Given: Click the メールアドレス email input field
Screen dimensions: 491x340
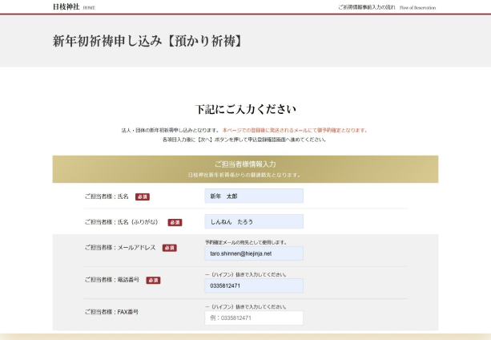Looking at the screenshot, I should click(x=254, y=253).
